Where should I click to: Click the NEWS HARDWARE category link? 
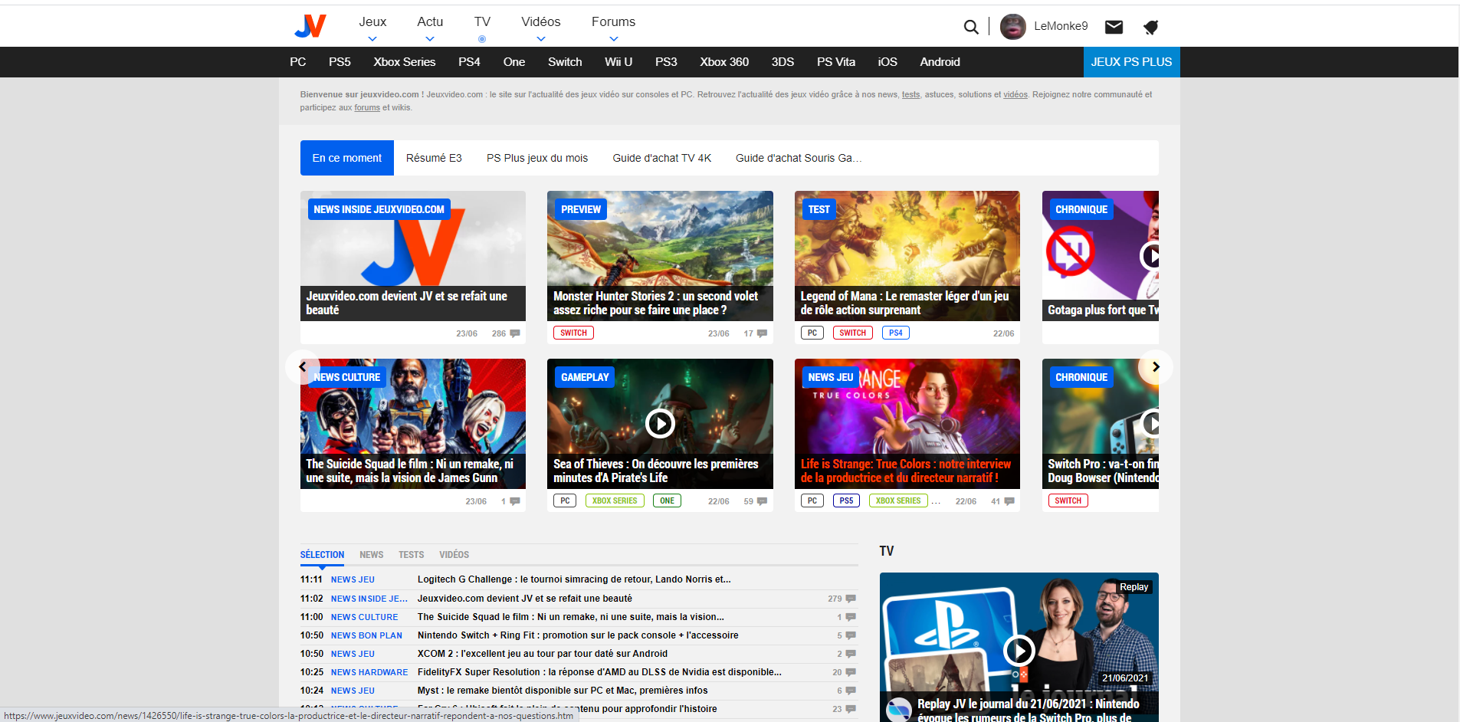[x=369, y=672]
